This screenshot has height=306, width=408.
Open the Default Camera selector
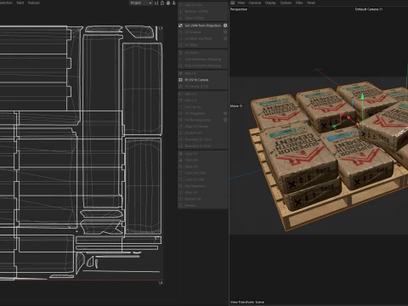pos(369,9)
